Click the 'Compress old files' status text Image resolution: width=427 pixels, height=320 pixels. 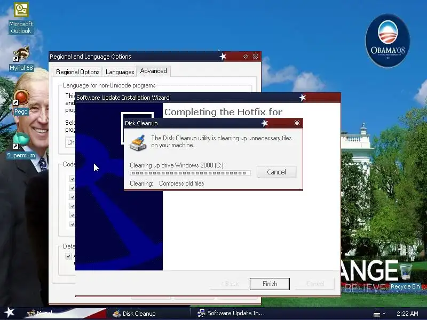coord(181,183)
